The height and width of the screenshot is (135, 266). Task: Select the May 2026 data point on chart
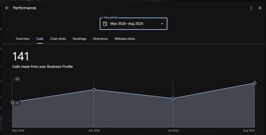pyautogui.click(x=12, y=102)
